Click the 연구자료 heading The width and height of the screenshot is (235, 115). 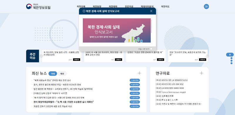point(163,73)
